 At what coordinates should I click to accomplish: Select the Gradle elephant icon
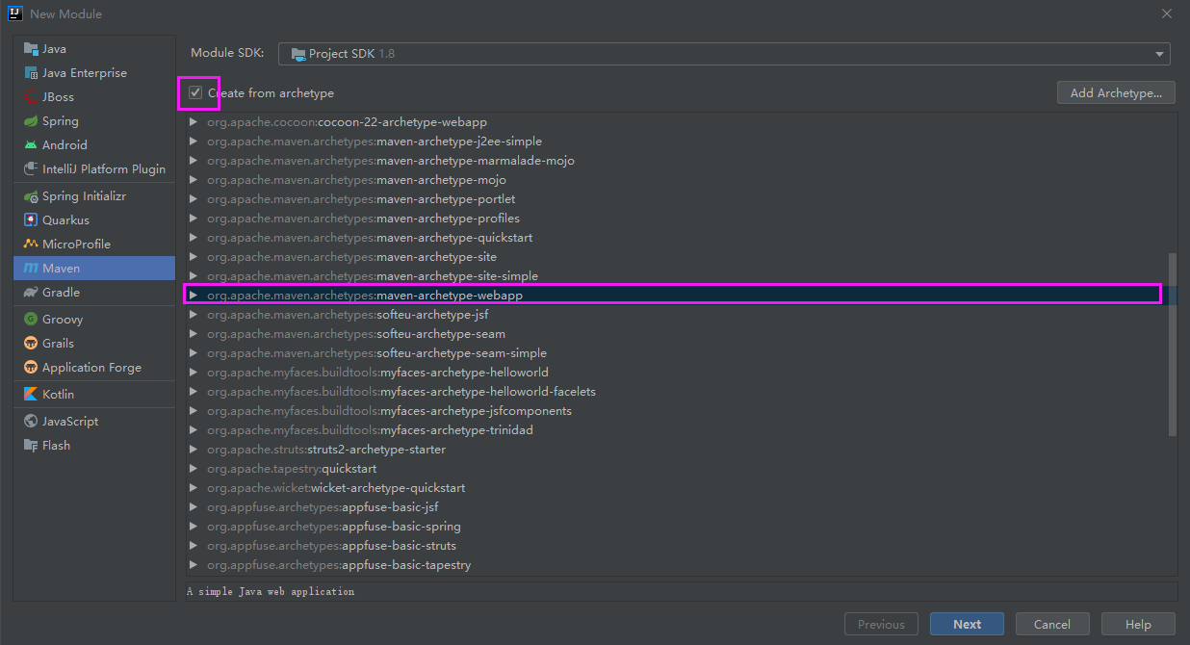(x=31, y=293)
